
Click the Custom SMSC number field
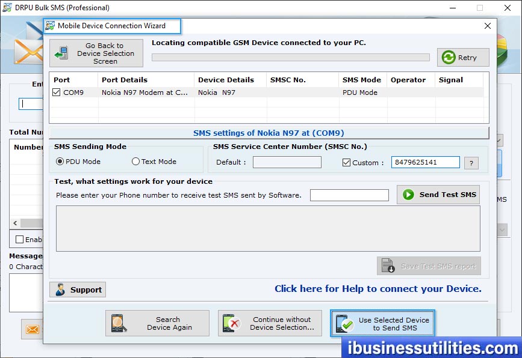[426, 162]
